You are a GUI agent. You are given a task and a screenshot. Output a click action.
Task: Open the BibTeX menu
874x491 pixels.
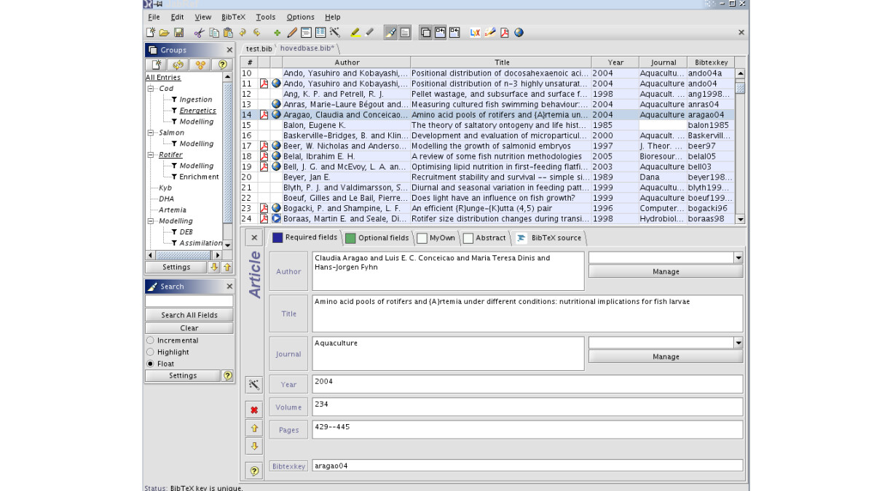233,17
